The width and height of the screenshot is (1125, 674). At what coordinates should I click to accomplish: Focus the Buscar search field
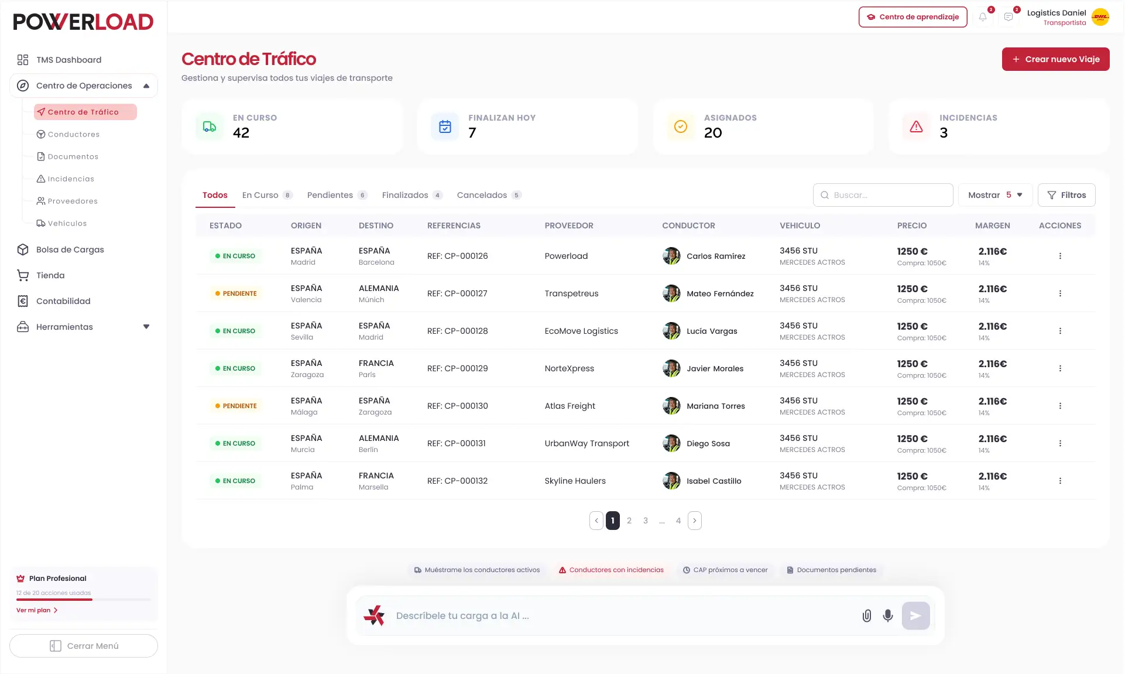883,195
